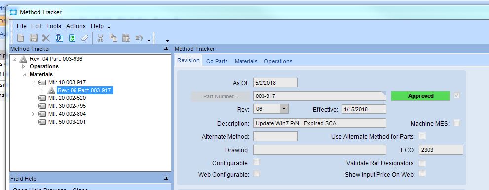The image size is (489, 190).
Task: Open the Help menu
Action: 97,26
